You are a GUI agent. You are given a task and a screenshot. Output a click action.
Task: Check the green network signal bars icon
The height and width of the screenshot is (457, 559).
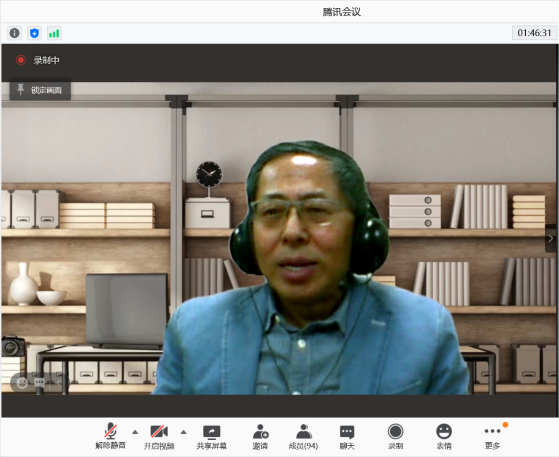click(54, 33)
